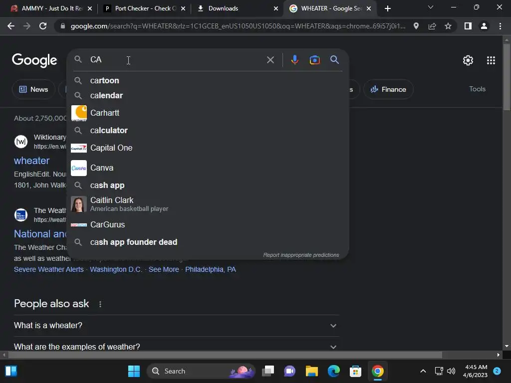Screen dimensions: 511x383
Task: Open the Washington D.C. link
Action: tap(116, 270)
